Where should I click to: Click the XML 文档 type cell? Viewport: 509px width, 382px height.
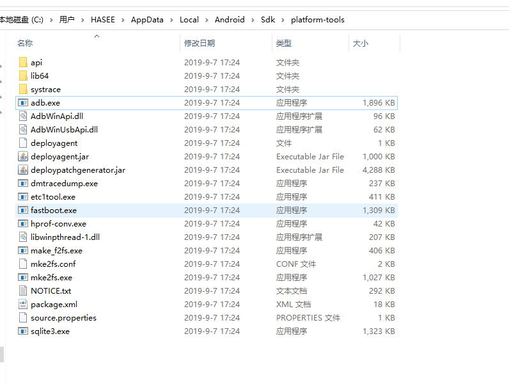click(x=294, y=305)
